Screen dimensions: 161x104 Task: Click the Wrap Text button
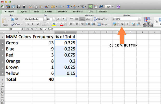pos(102,19)
